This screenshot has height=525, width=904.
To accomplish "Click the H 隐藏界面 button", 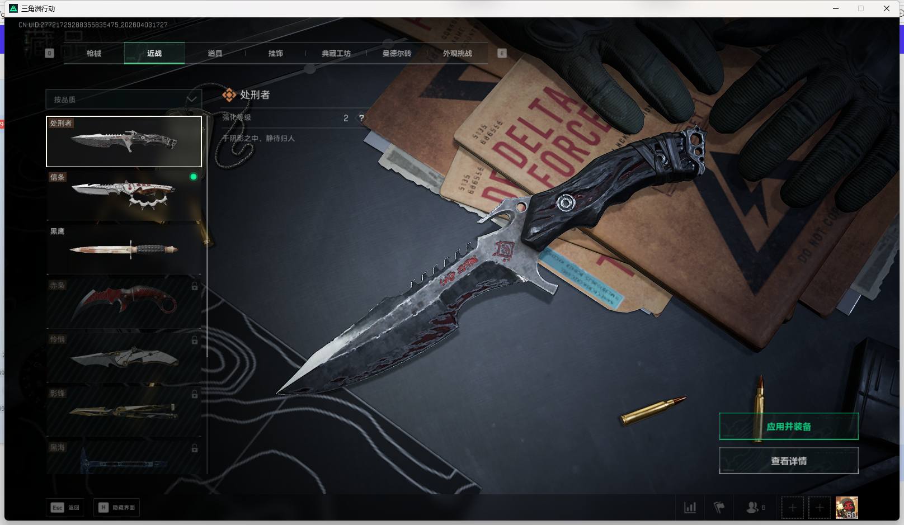I will pos(116,508).
